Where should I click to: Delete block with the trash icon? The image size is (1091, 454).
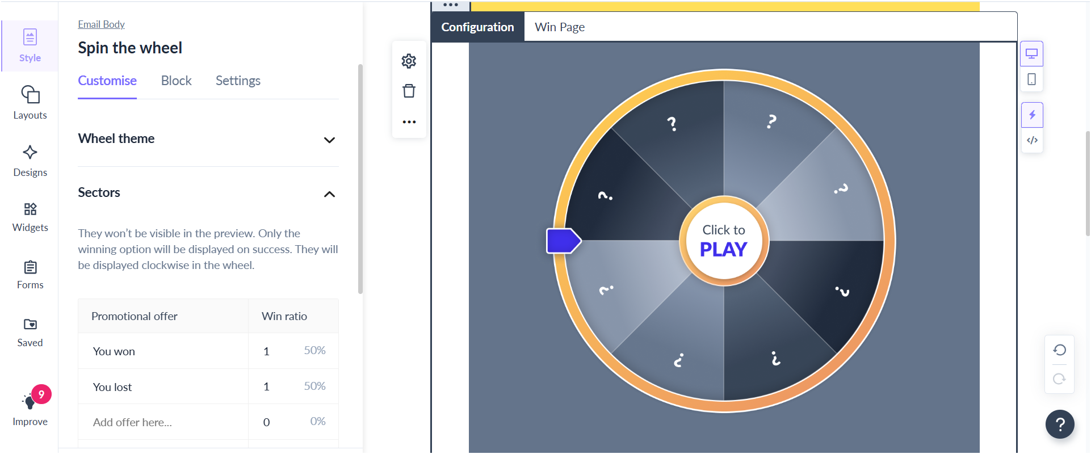coord(409,91)
